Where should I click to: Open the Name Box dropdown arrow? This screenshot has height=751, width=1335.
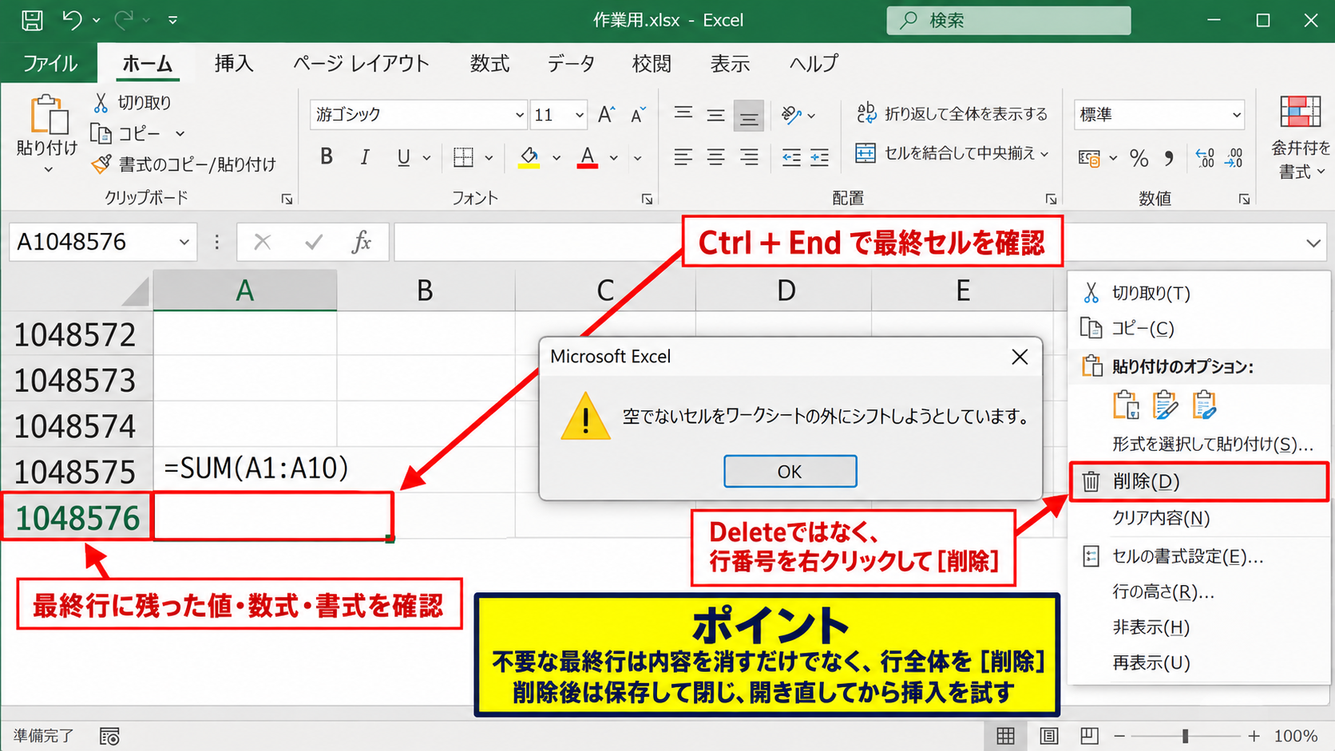(184, 242)
